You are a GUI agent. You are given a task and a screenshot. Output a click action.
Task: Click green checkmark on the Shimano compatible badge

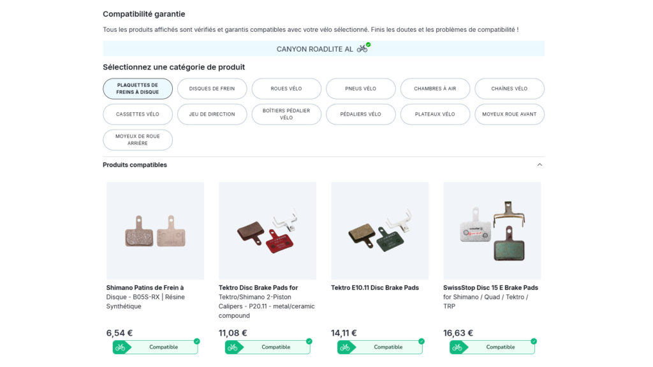[196, 341]
